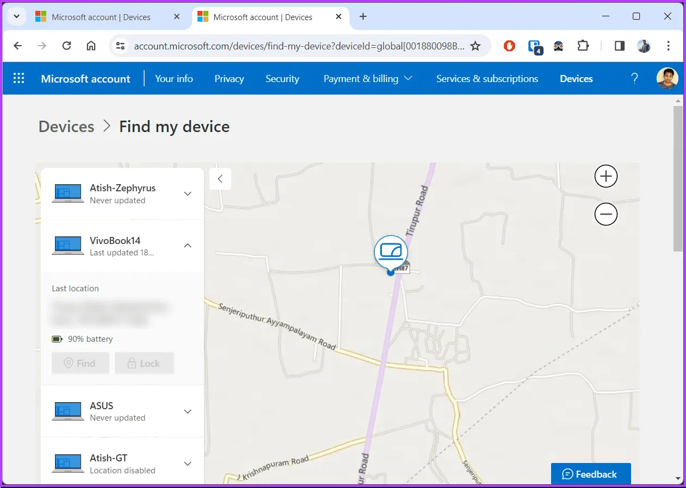Click the account profile picture in header
The height and width of the screenshot is (488, 686).
click(x=667, y=78)
